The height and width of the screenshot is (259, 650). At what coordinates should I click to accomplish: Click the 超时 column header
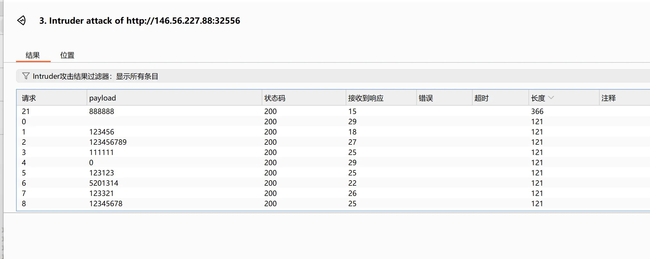481,98
